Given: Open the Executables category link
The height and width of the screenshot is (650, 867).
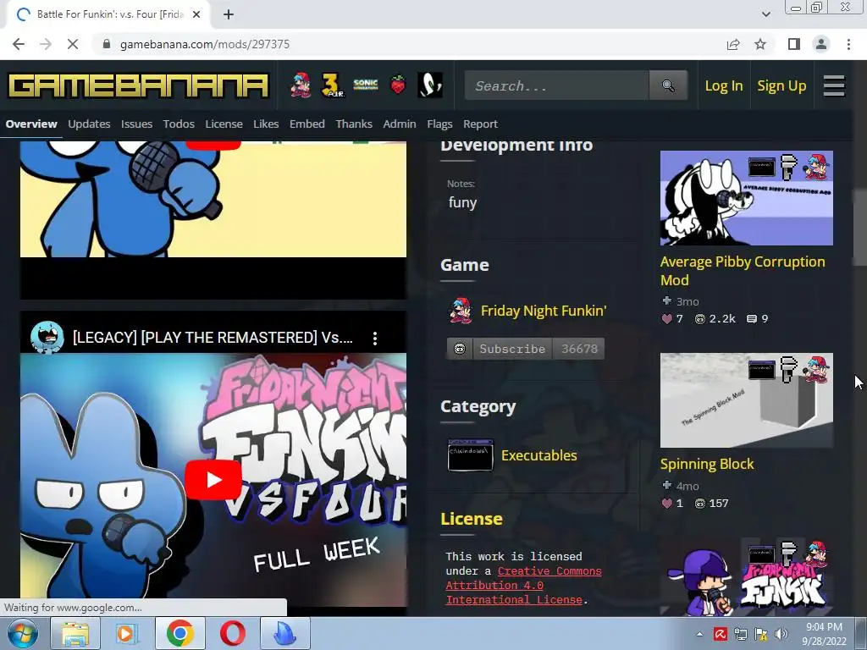Looking at the screenshot, I should click(x=539, y=455).
